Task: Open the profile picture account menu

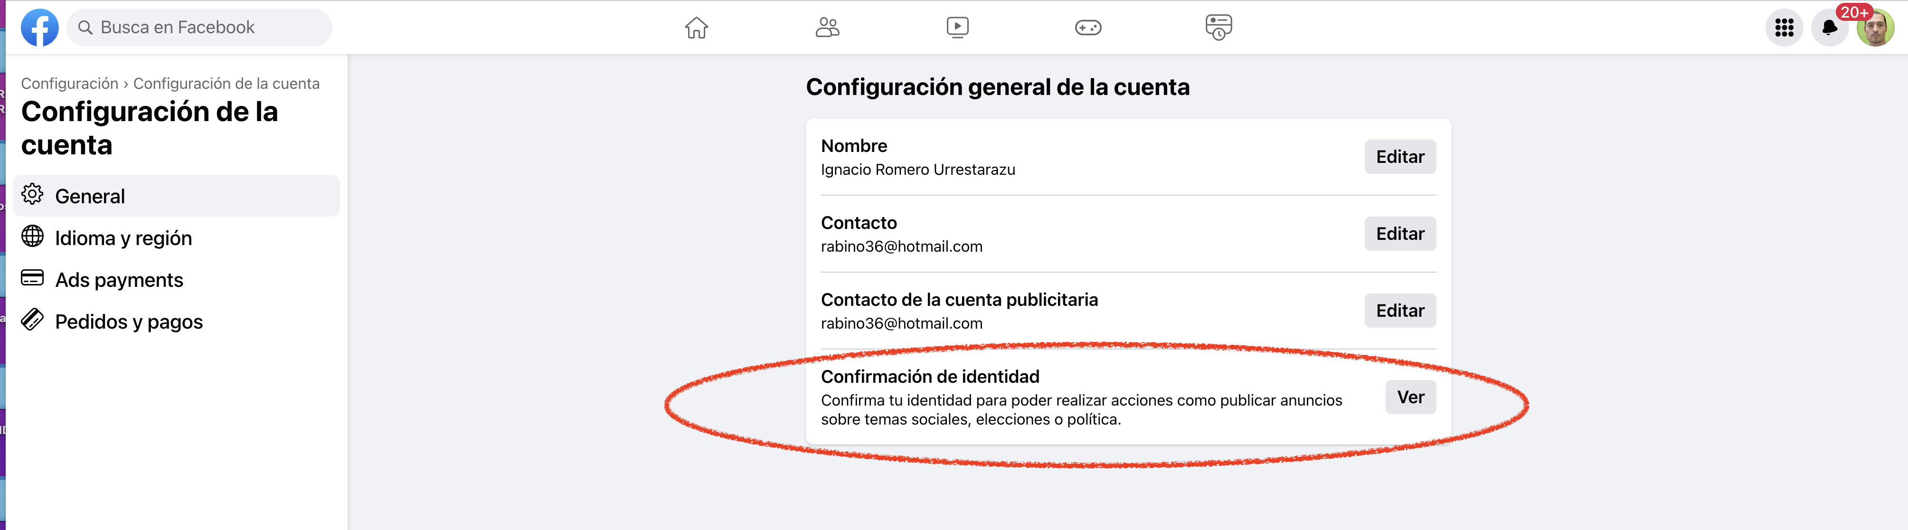Action: (1875, 28)
